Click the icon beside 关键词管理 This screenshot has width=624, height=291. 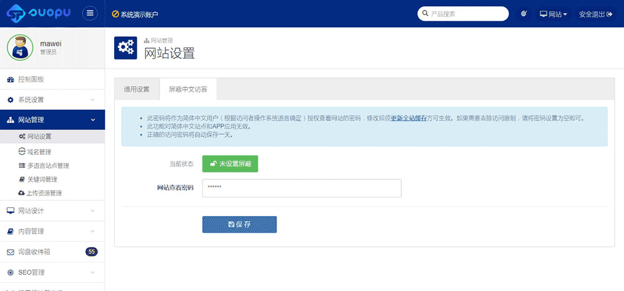click(22, 180)
